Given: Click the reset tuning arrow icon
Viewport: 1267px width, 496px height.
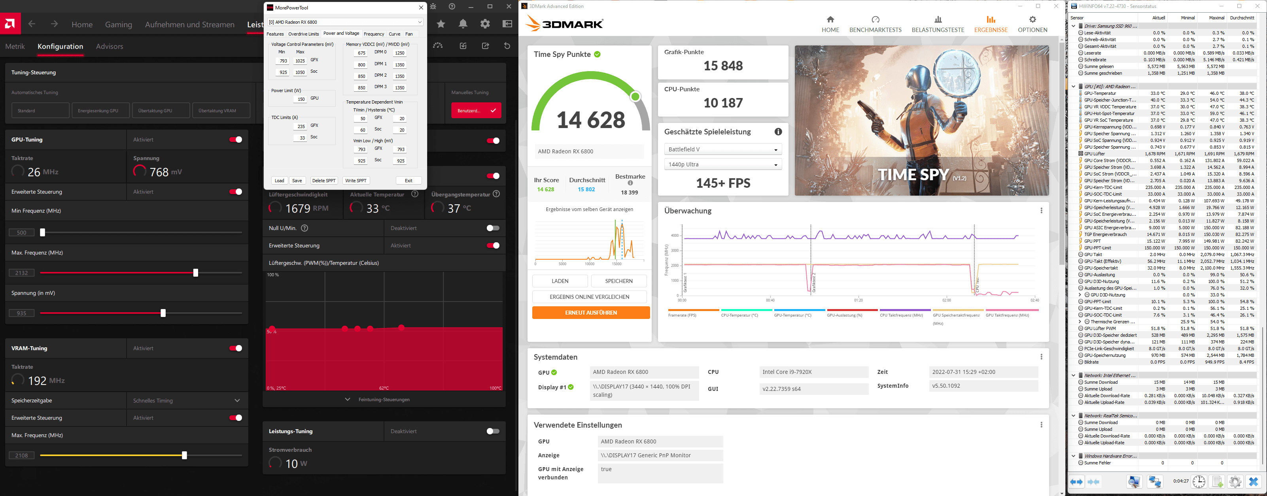Looking at the screenshot, I should click(x=507, y=46).
